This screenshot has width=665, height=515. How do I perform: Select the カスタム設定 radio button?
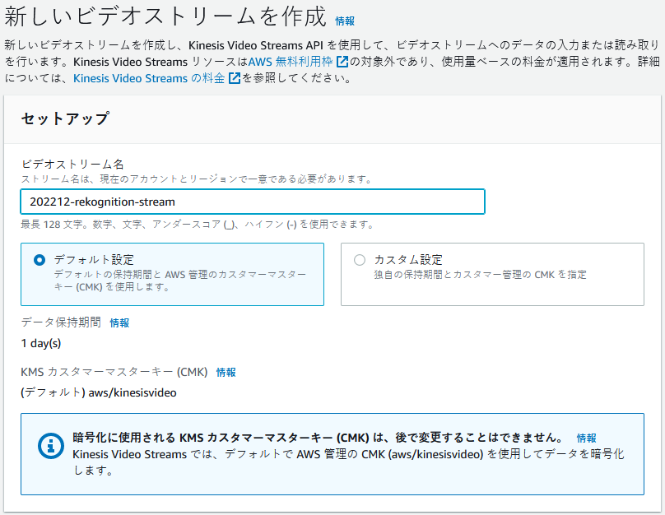(360, 260)
